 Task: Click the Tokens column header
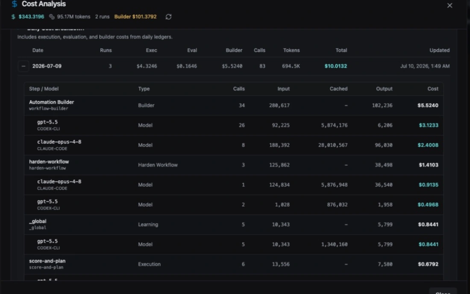tap(291, 50)
